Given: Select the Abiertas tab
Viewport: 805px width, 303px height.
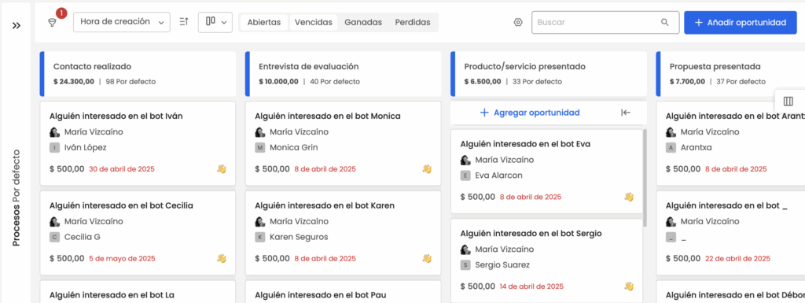Looking at the screenshot, I should pos(264,23).
